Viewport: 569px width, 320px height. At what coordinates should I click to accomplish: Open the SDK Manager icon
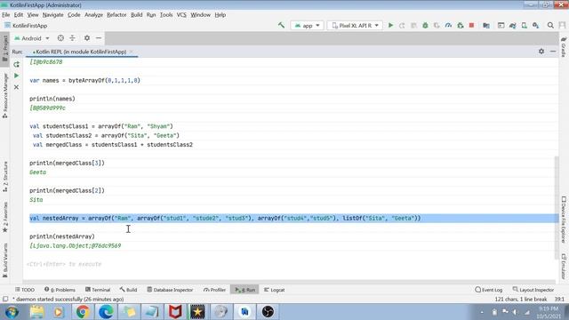(535, 26)
